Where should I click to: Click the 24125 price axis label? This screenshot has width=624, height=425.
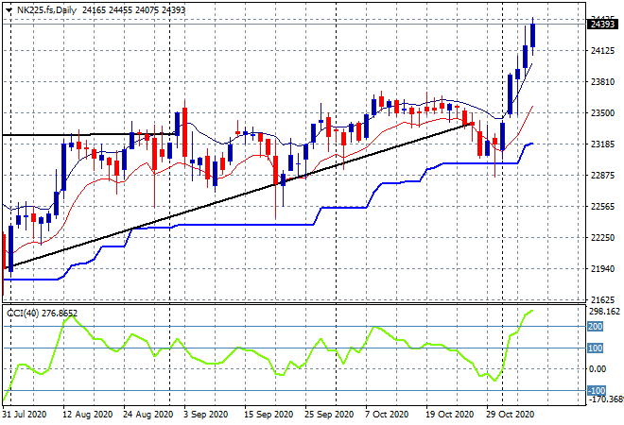click(x=603, y=50)
